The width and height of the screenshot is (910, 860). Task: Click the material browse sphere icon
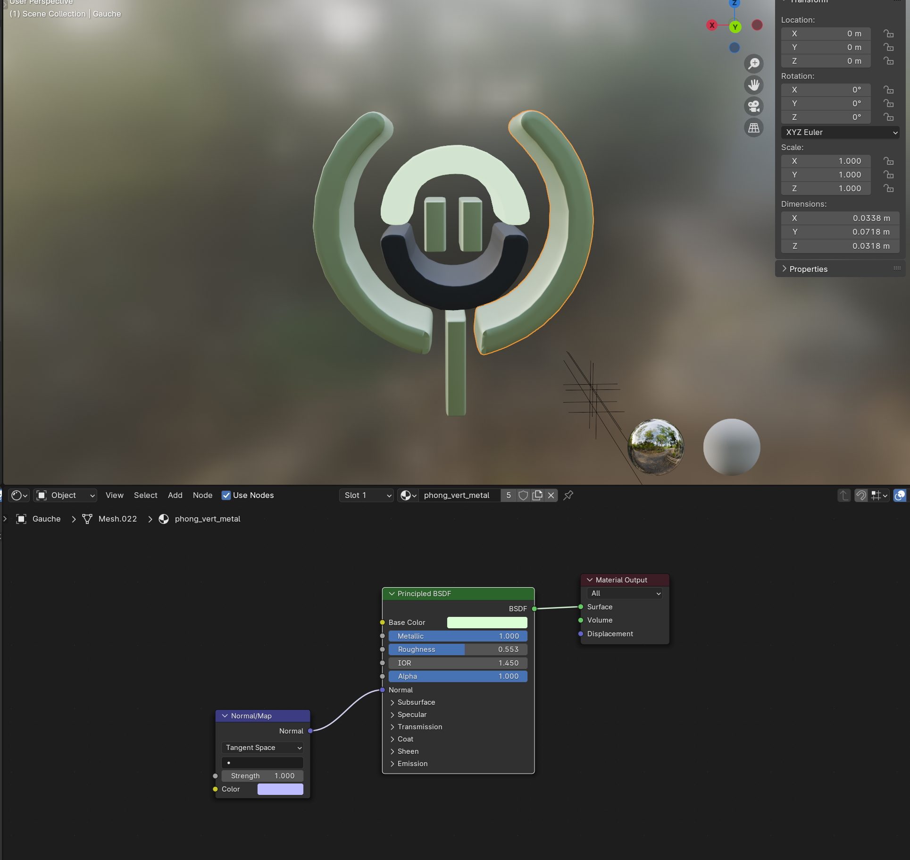(409, 495)
